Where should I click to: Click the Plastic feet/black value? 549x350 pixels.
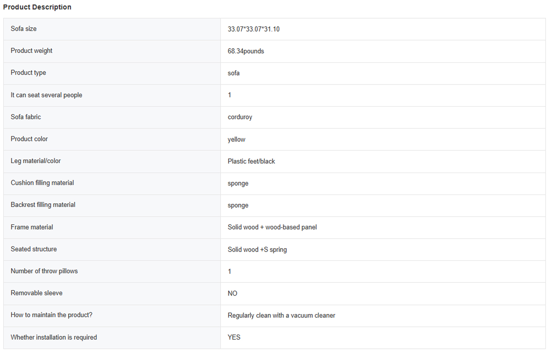pyautogui.click(x=251, y=161)
